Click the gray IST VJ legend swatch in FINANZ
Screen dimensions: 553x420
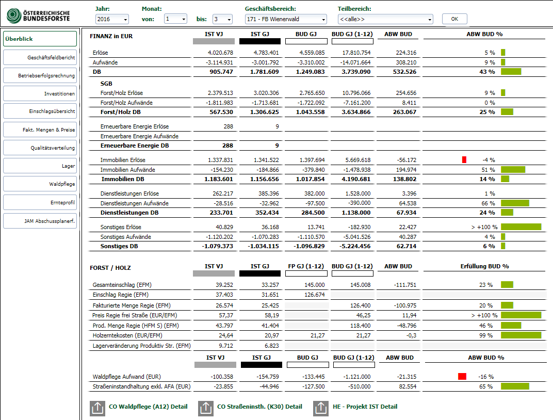pos(214,41)
